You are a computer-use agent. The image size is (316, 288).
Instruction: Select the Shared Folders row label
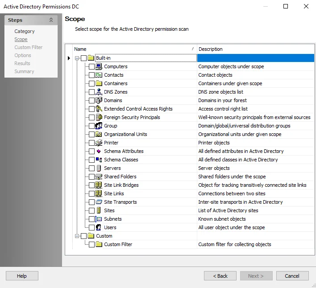120,177
